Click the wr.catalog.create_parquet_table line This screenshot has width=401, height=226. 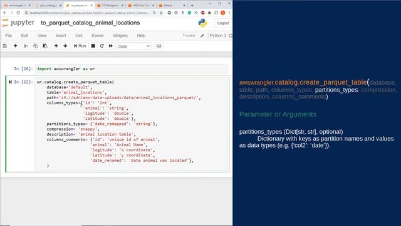[x=75, y=82]
